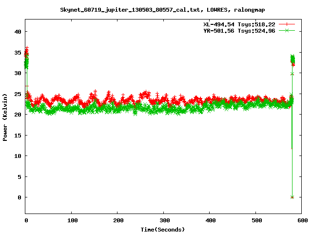Click y-axis tick label 40
The height and width of the screenshot is (234, 312).
[18, 32]
